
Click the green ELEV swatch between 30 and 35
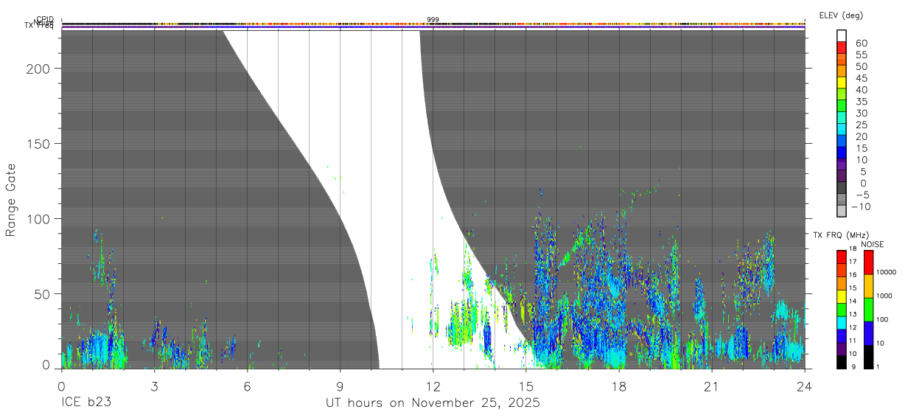point(842,107)
